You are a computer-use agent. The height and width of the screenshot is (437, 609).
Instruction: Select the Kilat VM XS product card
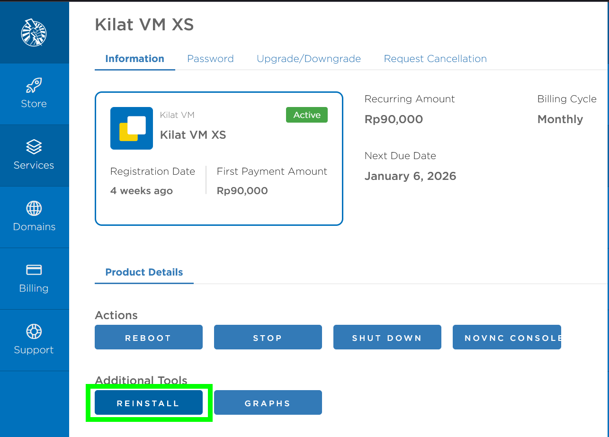click(219, 159)
